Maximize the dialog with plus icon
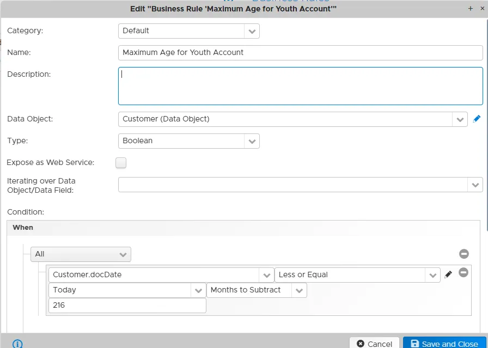 pyautogui.click(x=470, y=9)
